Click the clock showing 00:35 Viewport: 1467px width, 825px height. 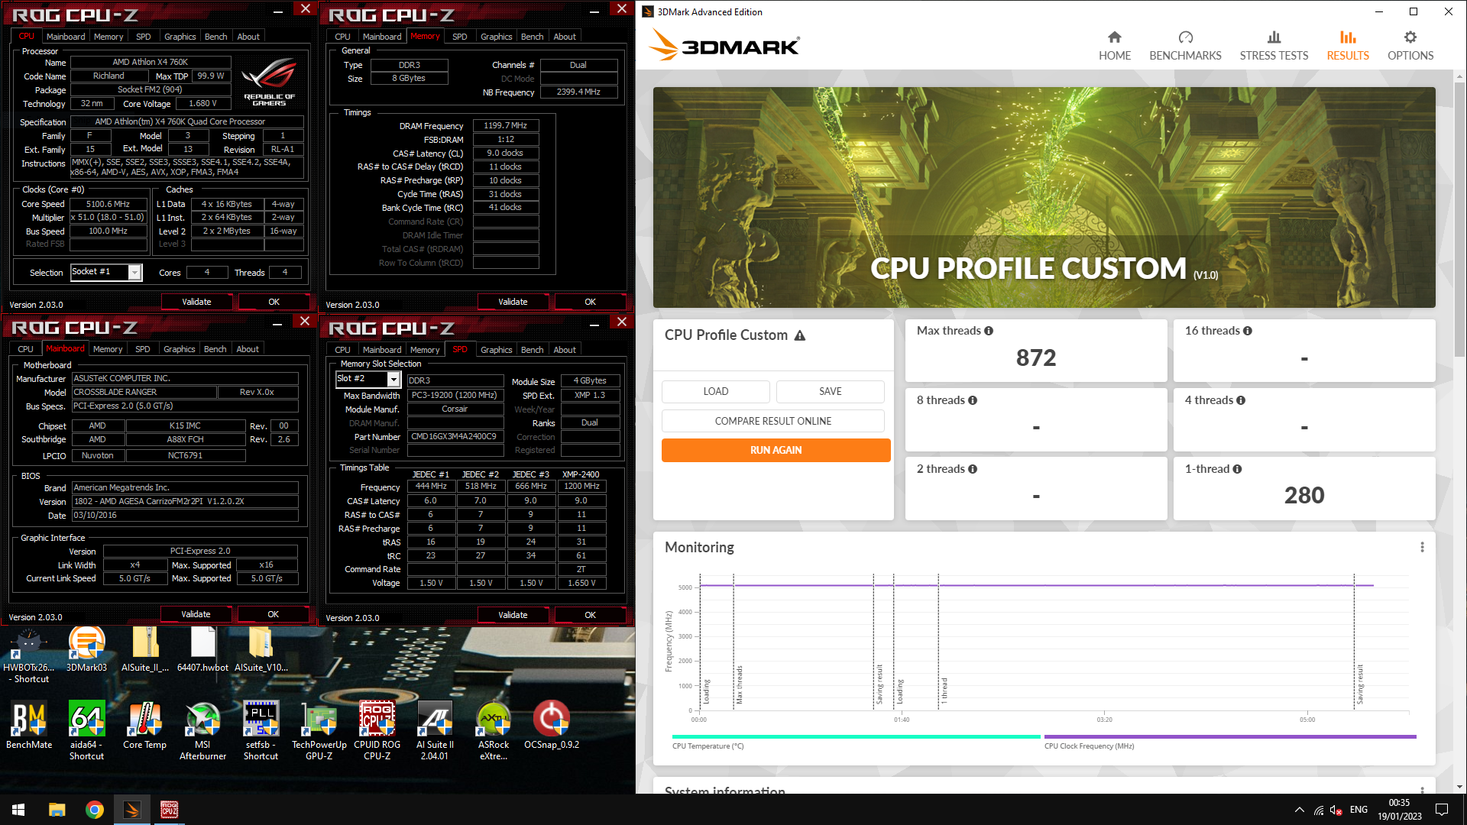tap(1399, 803)
